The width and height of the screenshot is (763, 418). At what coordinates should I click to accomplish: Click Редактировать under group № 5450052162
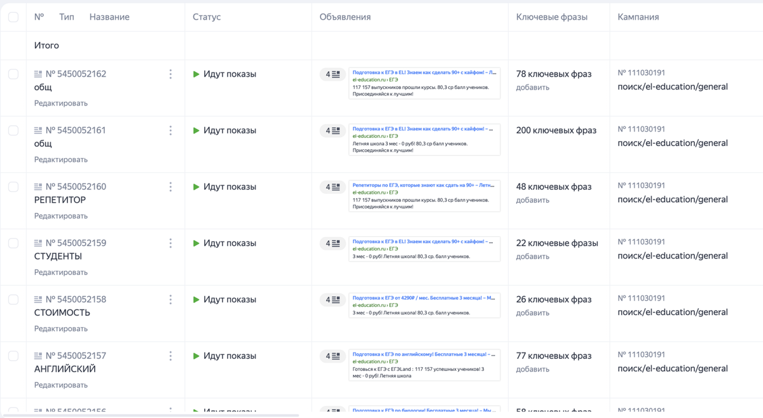[x=61, y=103]
